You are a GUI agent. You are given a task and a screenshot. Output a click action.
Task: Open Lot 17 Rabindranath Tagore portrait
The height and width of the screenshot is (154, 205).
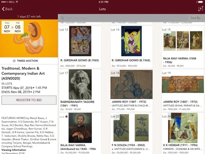click(x=80, y=84)
